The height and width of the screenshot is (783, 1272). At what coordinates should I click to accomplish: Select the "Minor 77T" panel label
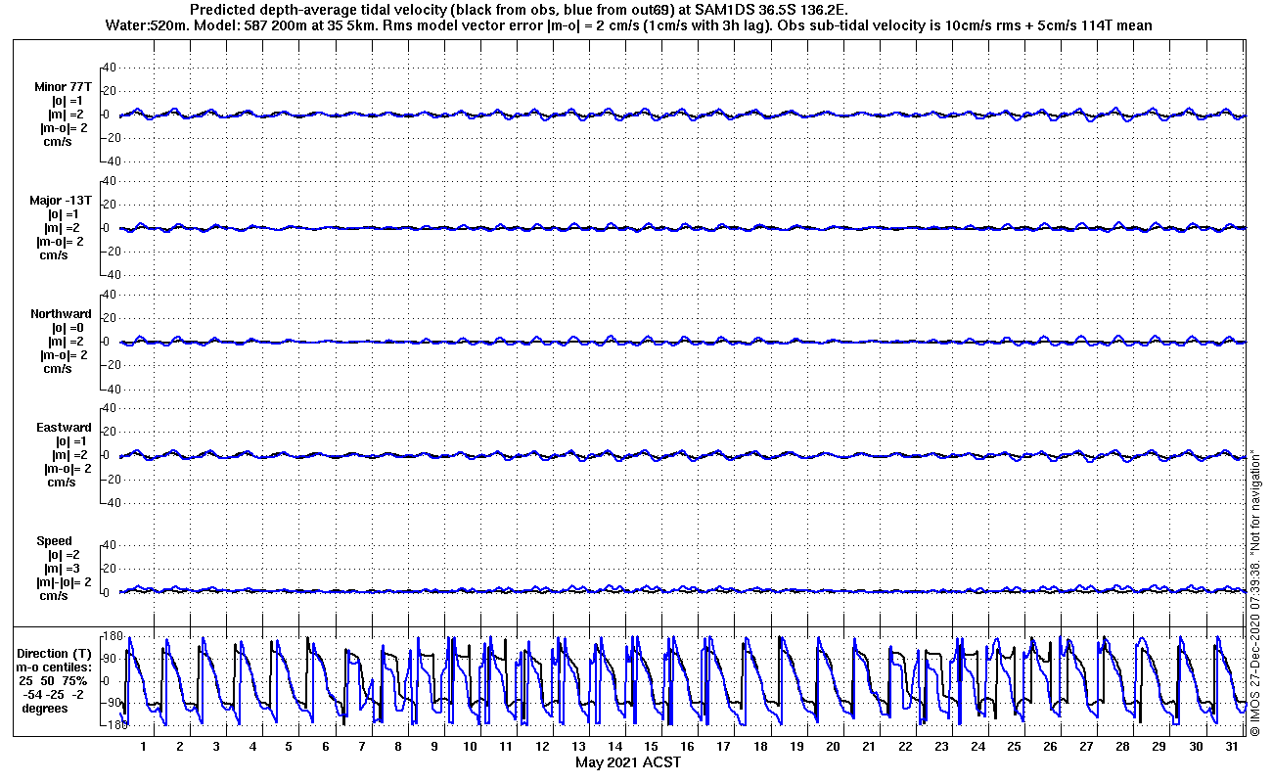click(63, 87)
